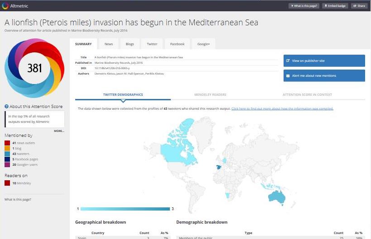Switch to the News tab
This screenshot has height=239, width=371.
109,44
